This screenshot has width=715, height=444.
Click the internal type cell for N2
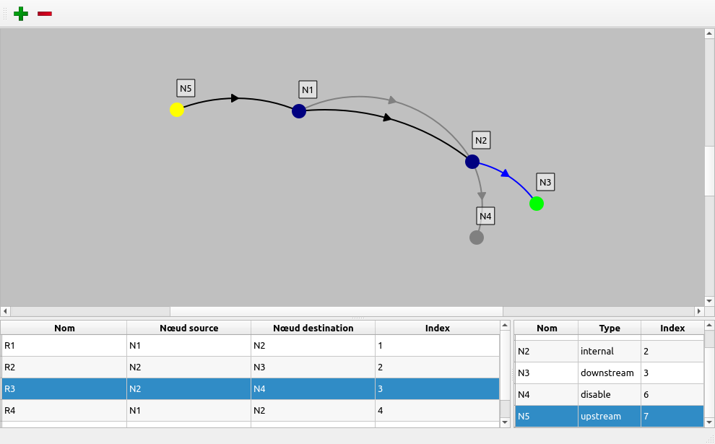609,351
